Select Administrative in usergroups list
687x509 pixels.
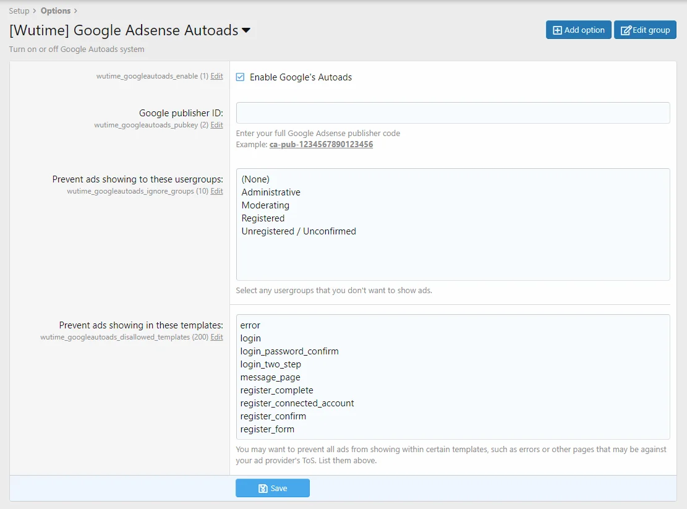pyautogui.click(x=271, y=192)
